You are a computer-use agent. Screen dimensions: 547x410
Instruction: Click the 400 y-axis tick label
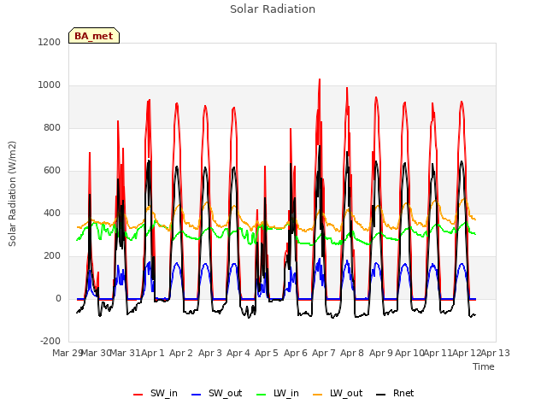pos(52,213)
